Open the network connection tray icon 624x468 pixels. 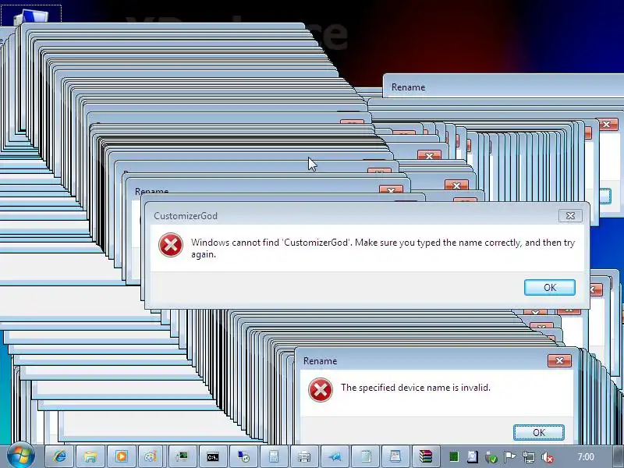(529, 457)
